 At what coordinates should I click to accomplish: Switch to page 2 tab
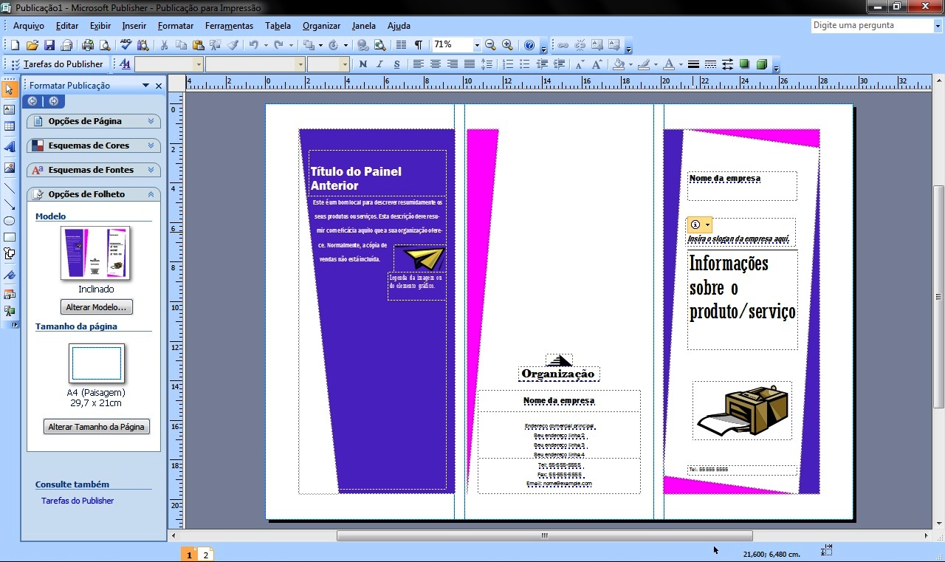[x=206, y=555]
